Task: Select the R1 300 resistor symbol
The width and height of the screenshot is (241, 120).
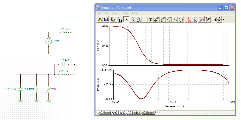Action: 66,32
